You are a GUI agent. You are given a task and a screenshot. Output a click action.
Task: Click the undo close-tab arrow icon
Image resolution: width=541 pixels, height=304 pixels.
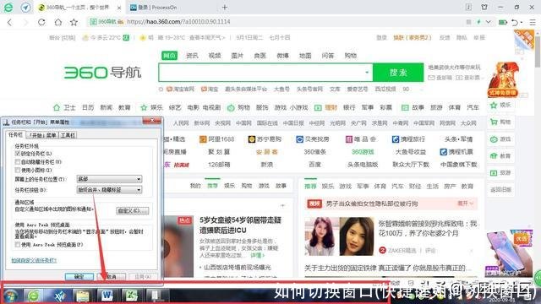(515, 22)
